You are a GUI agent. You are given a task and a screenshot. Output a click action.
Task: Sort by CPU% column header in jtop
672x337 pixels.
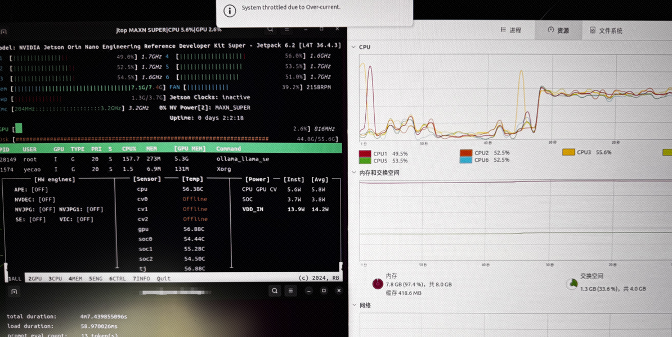pyautogui.click(x=129, y=149)
